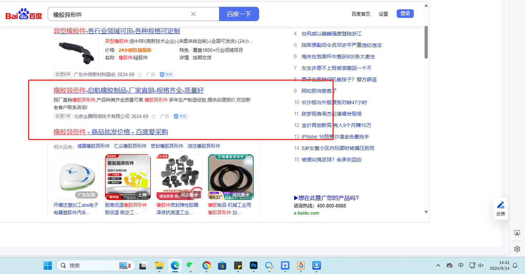Open Task View in the taskbar
This screenshot has height=274, width=525.
click(x=143, y=265)
